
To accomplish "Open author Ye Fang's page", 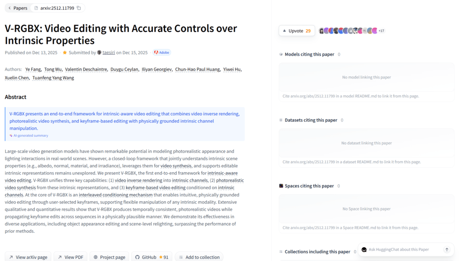I will point(33,70).
